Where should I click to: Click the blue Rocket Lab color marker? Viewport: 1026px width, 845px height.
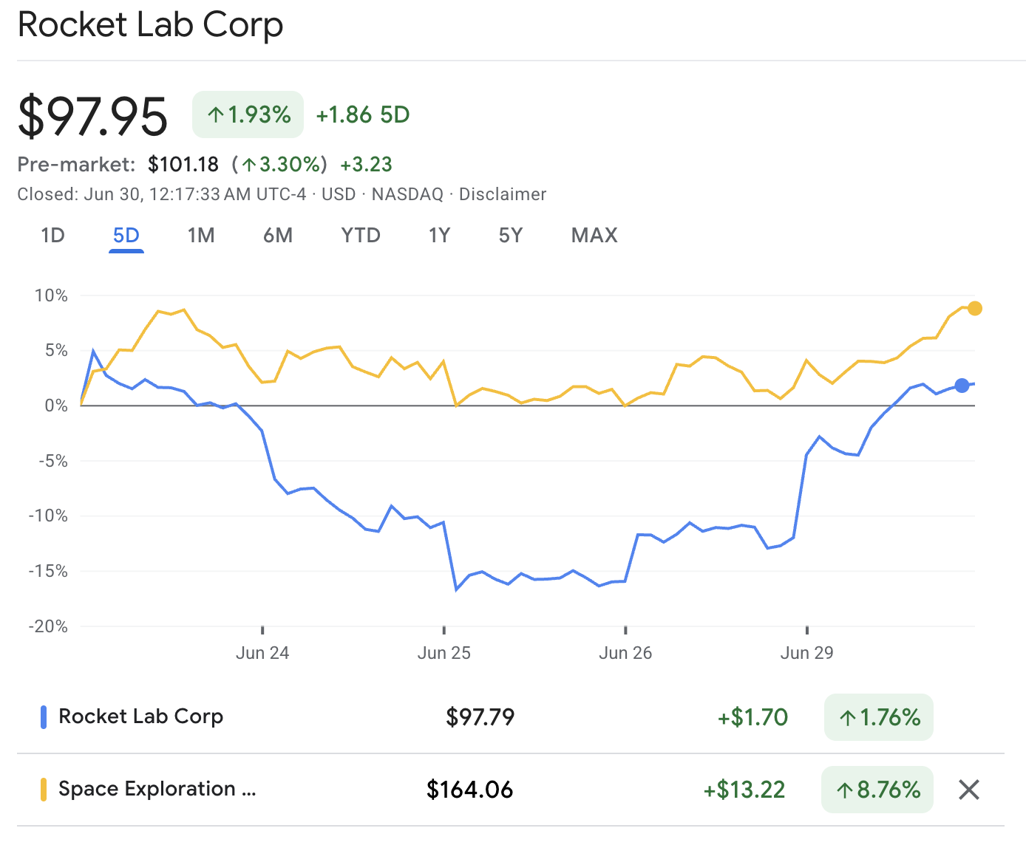(x=44, y=717)
